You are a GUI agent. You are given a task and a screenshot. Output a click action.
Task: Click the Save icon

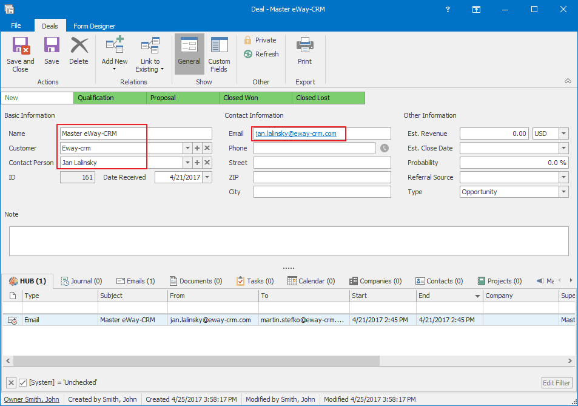click(x=52, y=51)
